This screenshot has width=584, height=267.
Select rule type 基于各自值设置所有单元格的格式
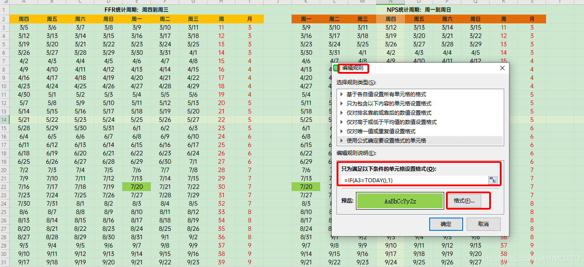pos(419,94)
